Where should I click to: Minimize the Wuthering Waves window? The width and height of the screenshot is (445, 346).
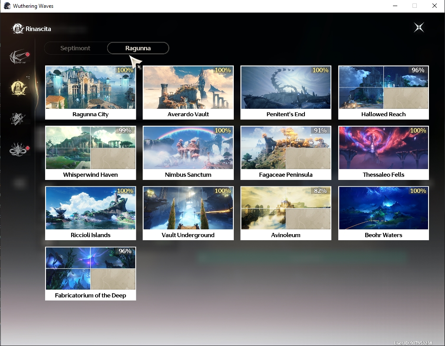tap(395, 6)
